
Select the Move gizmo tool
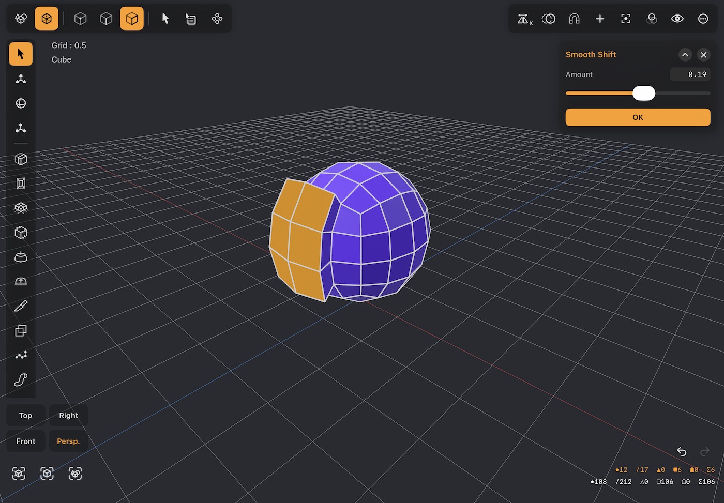[21, 79]
